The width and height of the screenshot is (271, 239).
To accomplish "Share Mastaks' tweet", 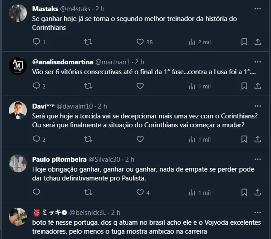I will tap(258, 42).
